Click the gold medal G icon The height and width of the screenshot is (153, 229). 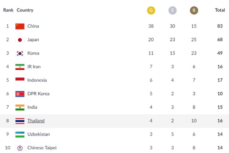click(x=151, y=10)
